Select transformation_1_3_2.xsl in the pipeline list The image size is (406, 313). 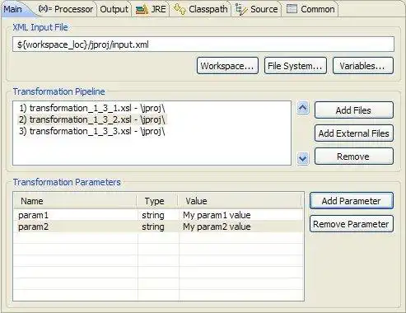point(92,119)
